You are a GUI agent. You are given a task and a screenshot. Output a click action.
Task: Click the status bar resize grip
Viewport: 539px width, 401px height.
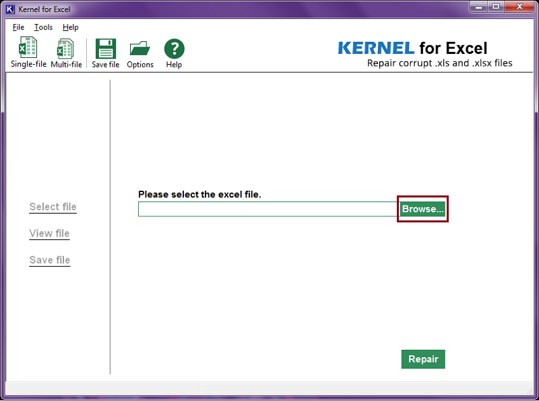click(x=530, y=392)
